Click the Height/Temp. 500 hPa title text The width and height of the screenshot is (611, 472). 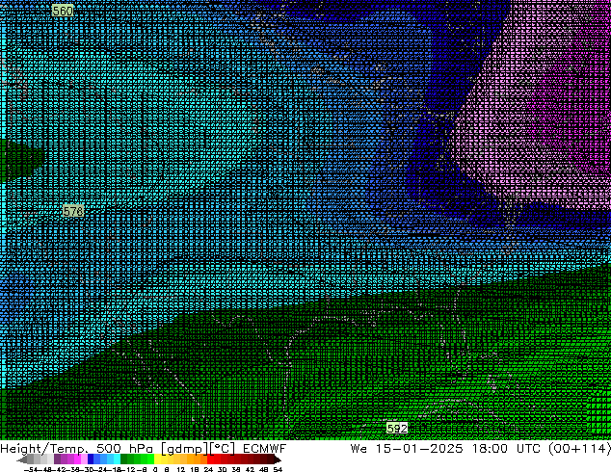tap(77, 449)
